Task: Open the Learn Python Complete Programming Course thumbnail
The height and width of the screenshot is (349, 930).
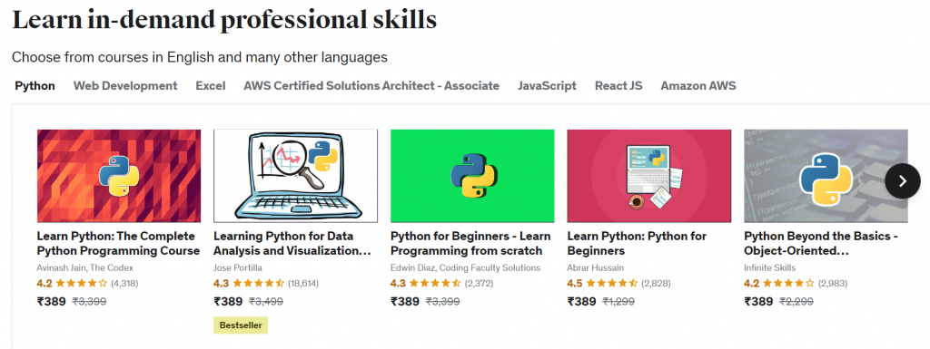Action: pos(119,176)
